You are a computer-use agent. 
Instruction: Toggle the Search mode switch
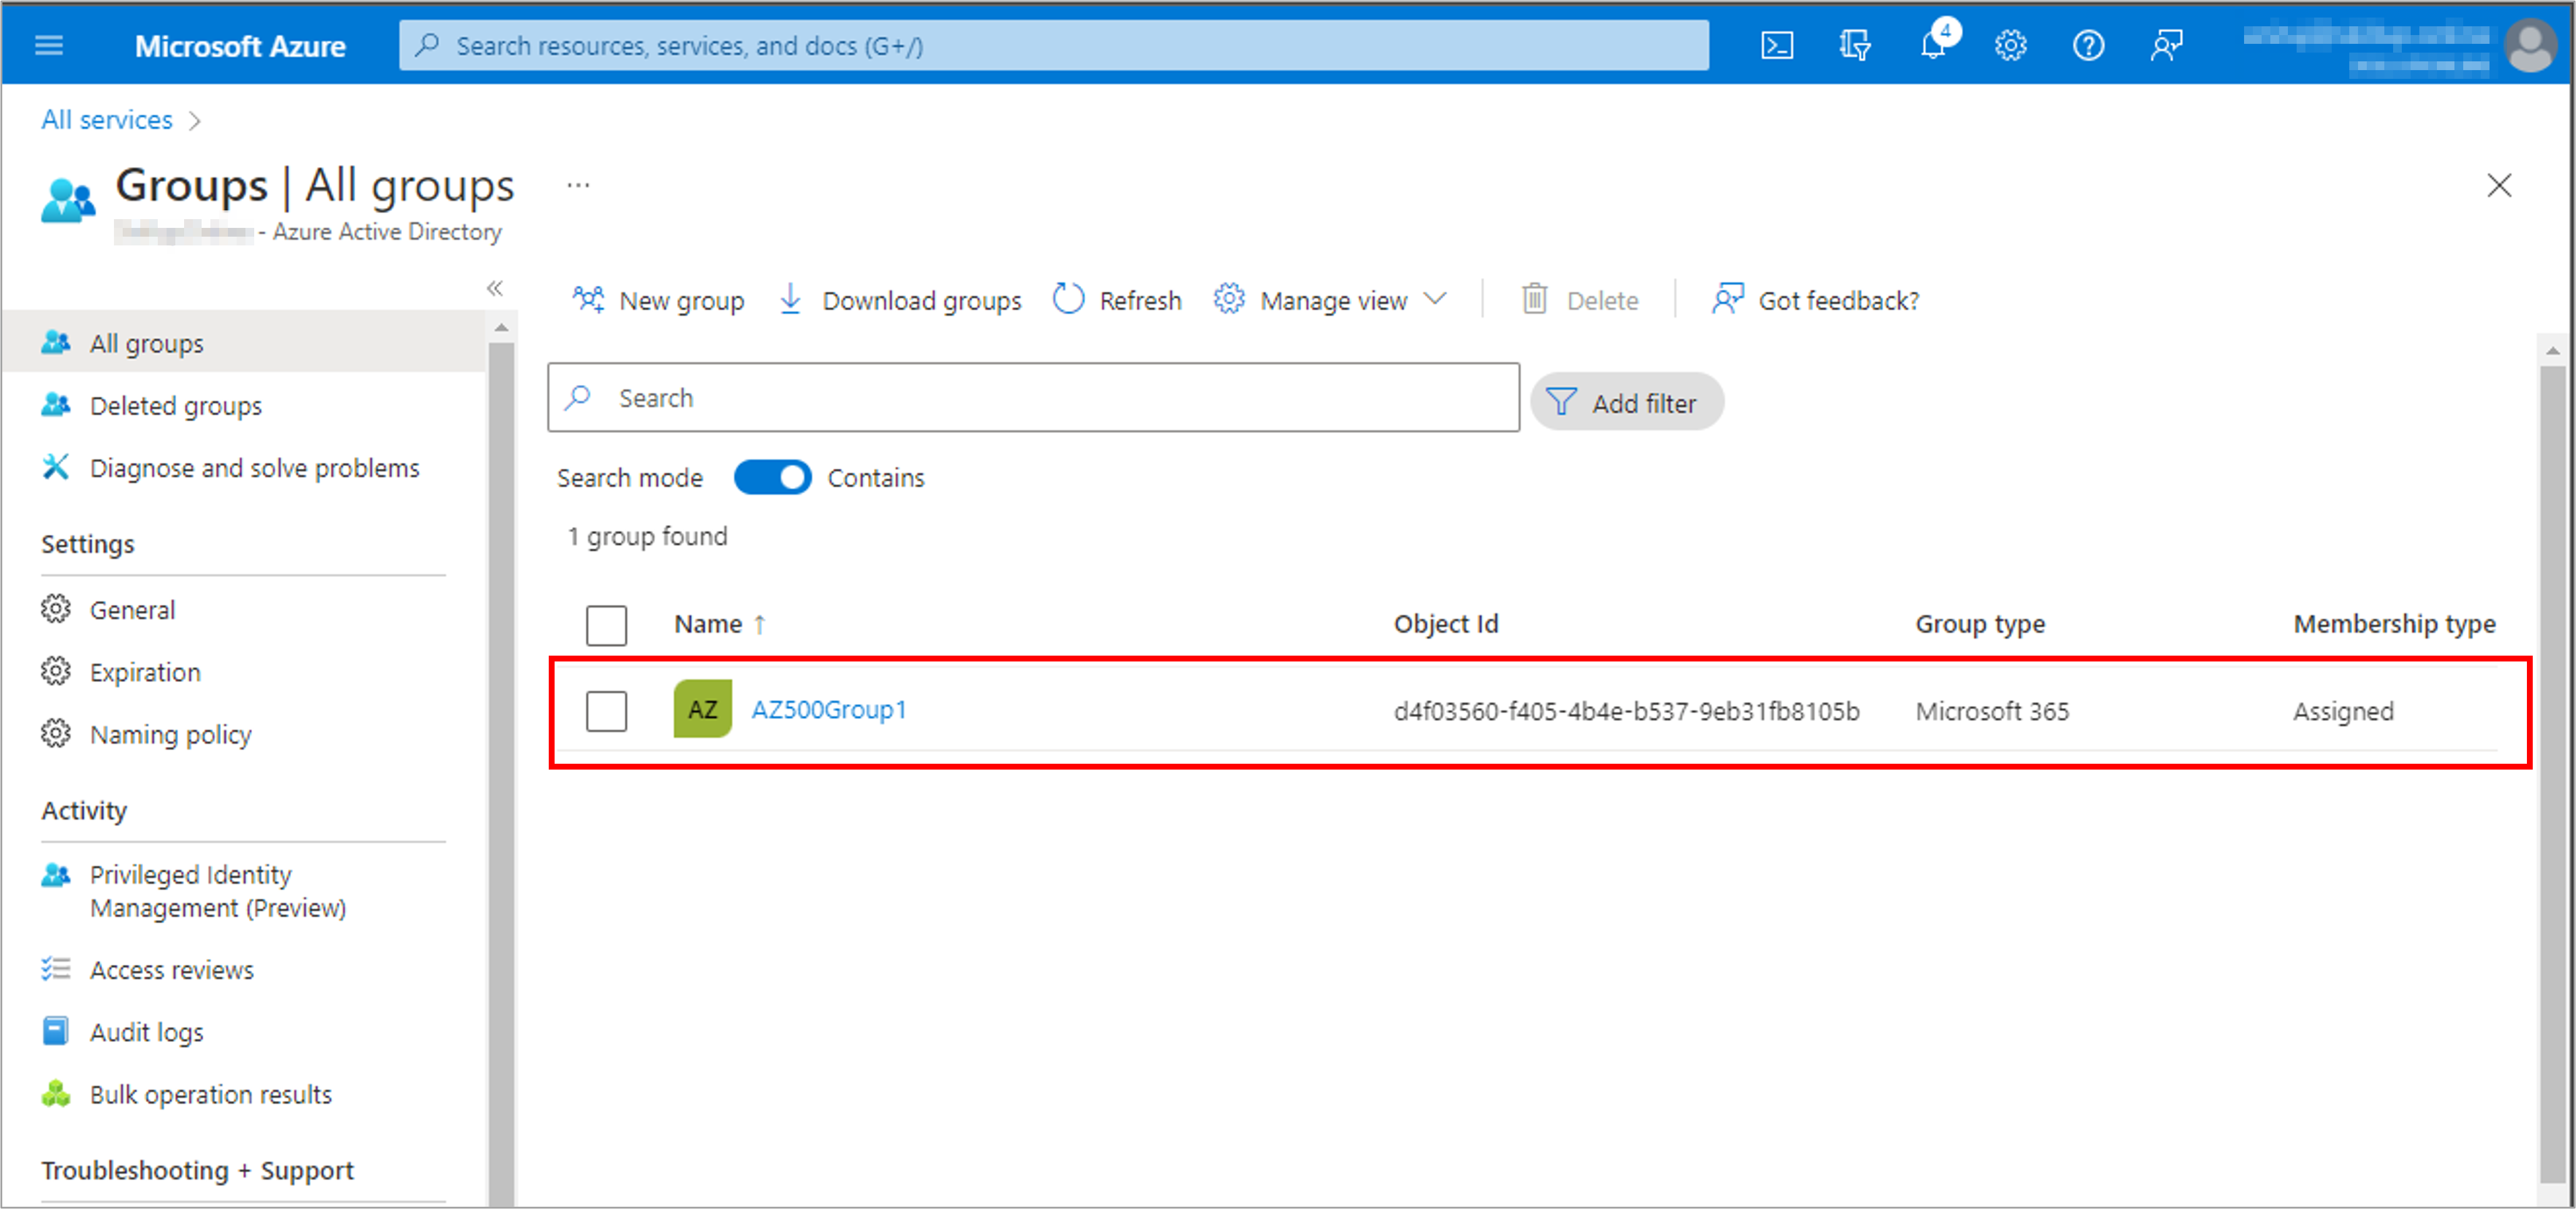click(x=772, y=477)
